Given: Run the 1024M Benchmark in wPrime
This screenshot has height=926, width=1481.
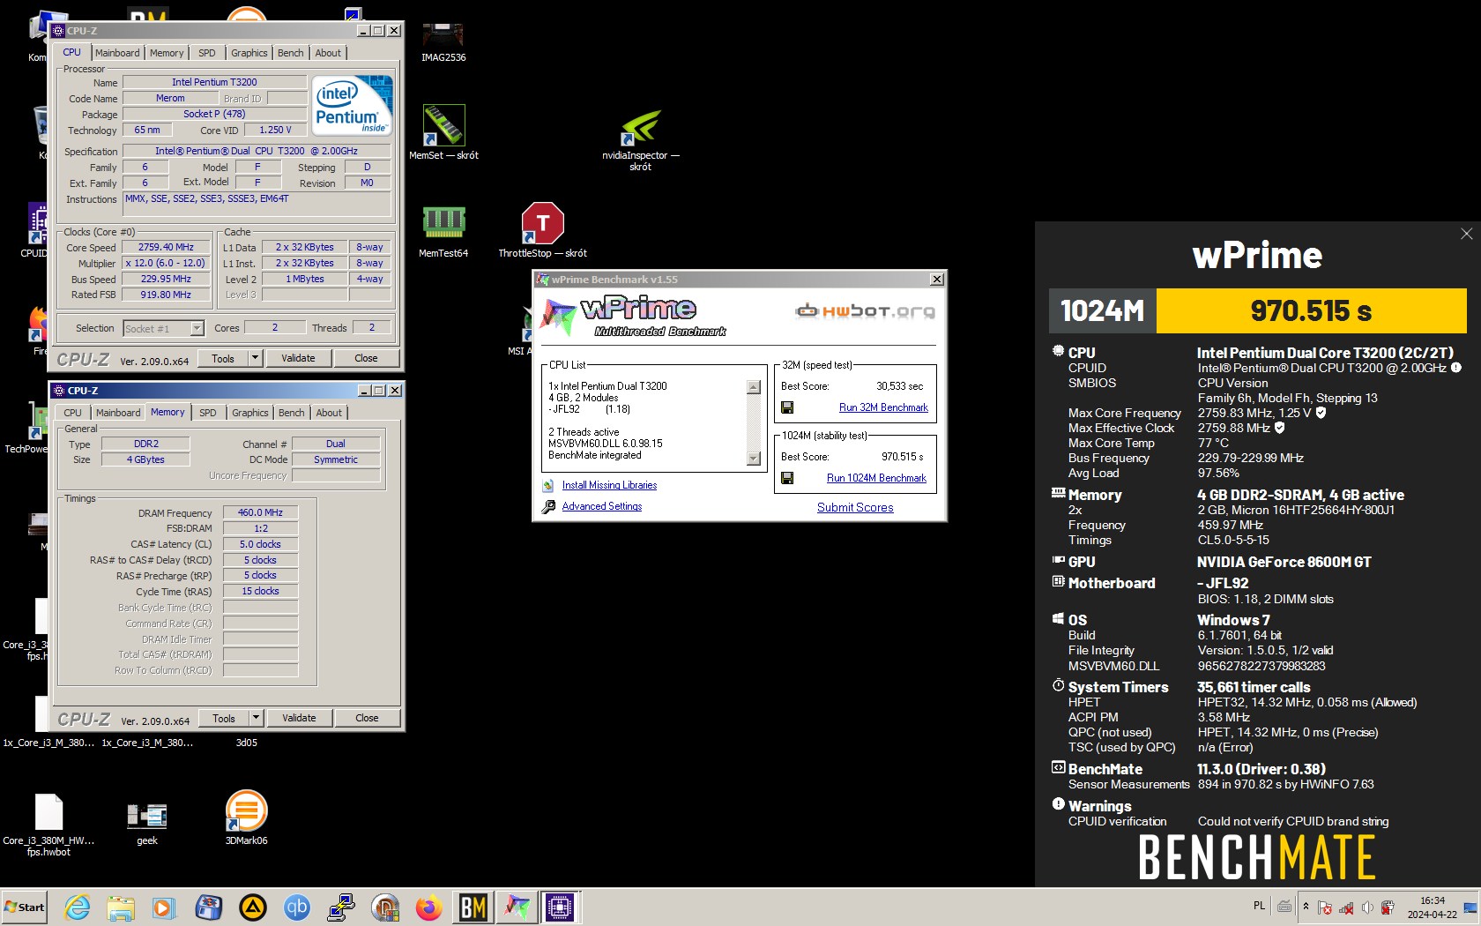Looking at the screenshot, I should tap(876, 478).
